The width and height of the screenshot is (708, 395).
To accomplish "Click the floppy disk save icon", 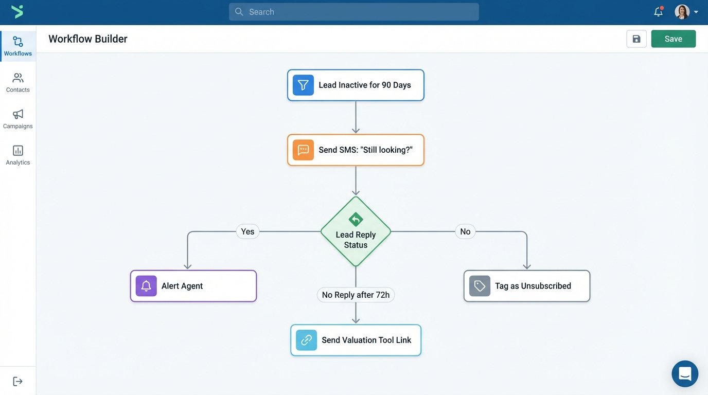I will (x=636, y=39).
